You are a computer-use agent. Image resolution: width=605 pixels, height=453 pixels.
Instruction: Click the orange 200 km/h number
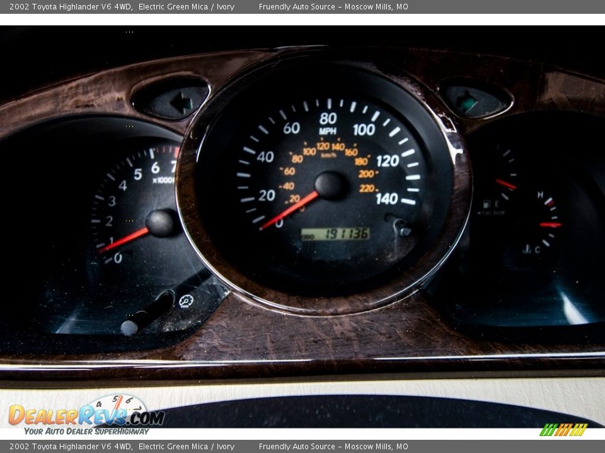366,174
